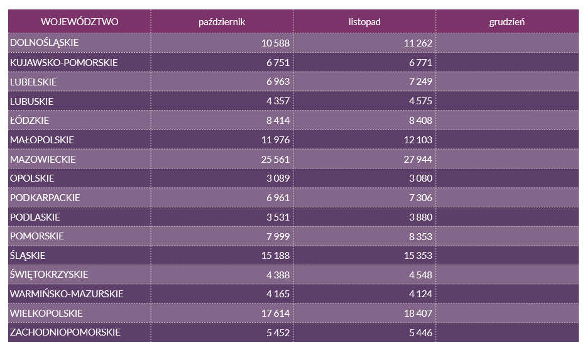Click the MAZOWIECKIE row label
The height and width of the screenshot is (345, 585).
43,159
